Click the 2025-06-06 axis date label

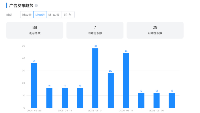pyautogui.click(x=156, y=111)
